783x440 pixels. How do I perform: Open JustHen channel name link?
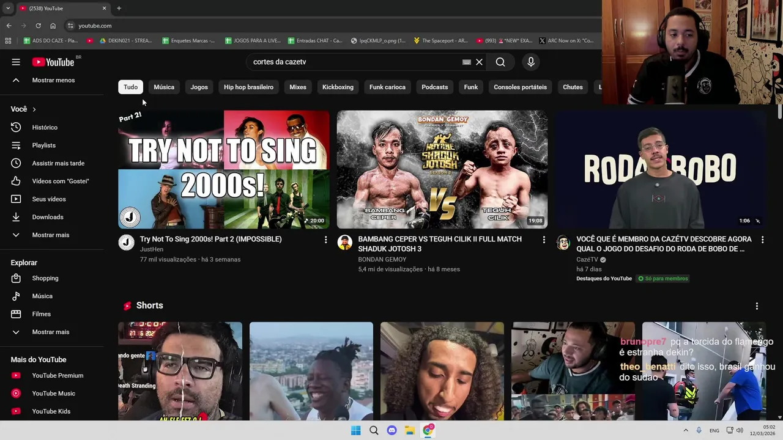point(151,249)
